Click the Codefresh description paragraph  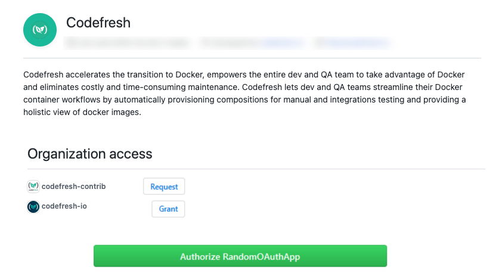(244, 93)
